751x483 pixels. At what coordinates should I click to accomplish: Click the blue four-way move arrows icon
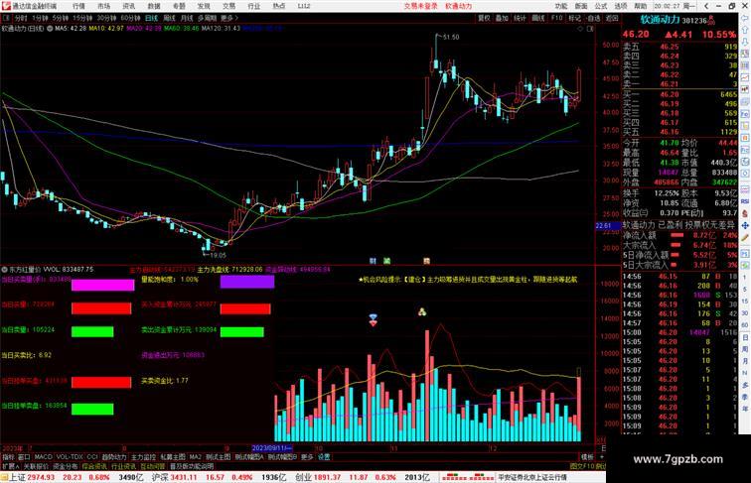[745, 226]
